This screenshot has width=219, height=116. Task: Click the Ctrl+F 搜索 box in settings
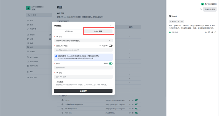coord(39,15)
